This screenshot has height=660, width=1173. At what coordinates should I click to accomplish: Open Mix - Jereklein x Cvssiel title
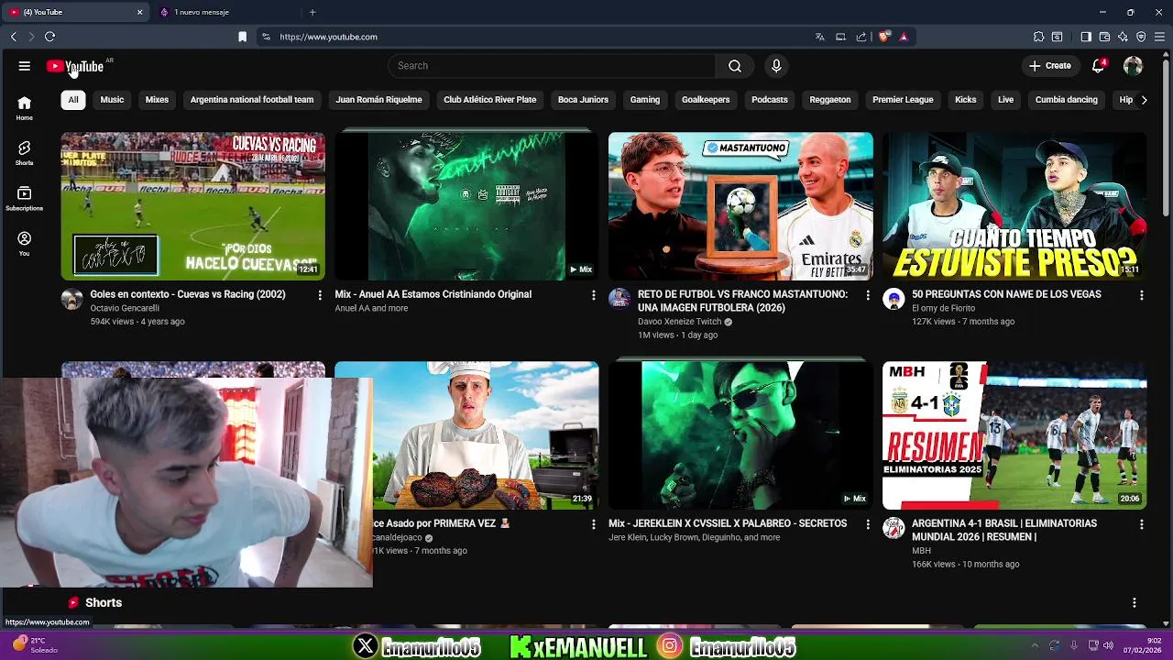point(728,523)
